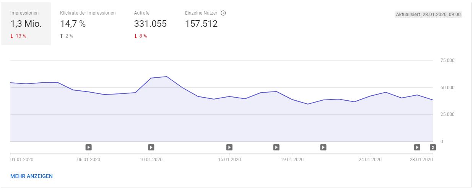
Task: Switch to Klickrate der Impressionen tab
Action: (x=88, y=24)
